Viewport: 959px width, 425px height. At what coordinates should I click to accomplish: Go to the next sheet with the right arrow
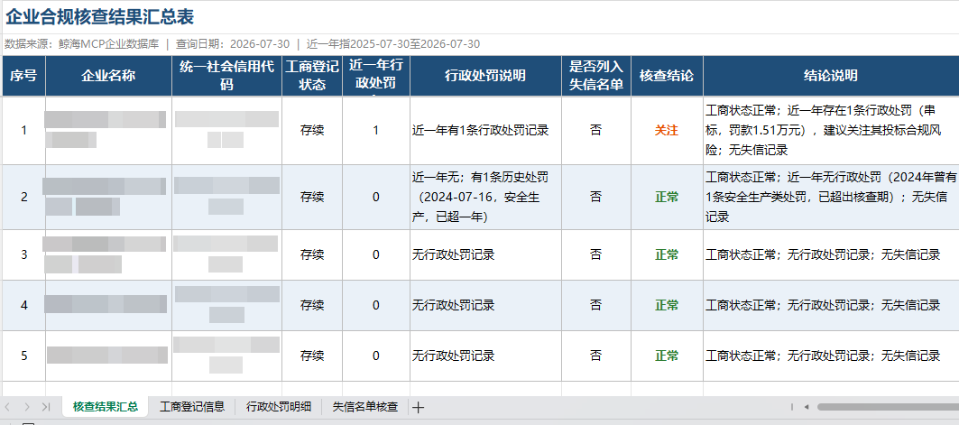[26, 407]
